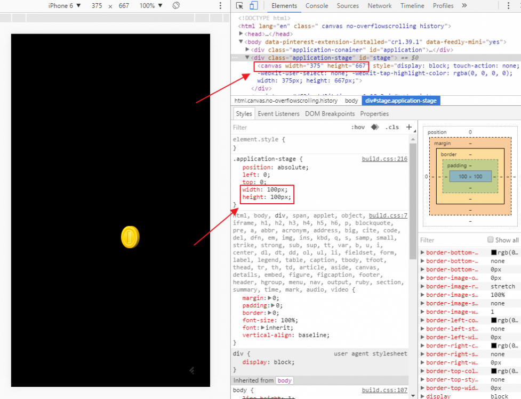Select the Event Listeners tab
This screenshot has height=399, width=521.
(278, 114)
